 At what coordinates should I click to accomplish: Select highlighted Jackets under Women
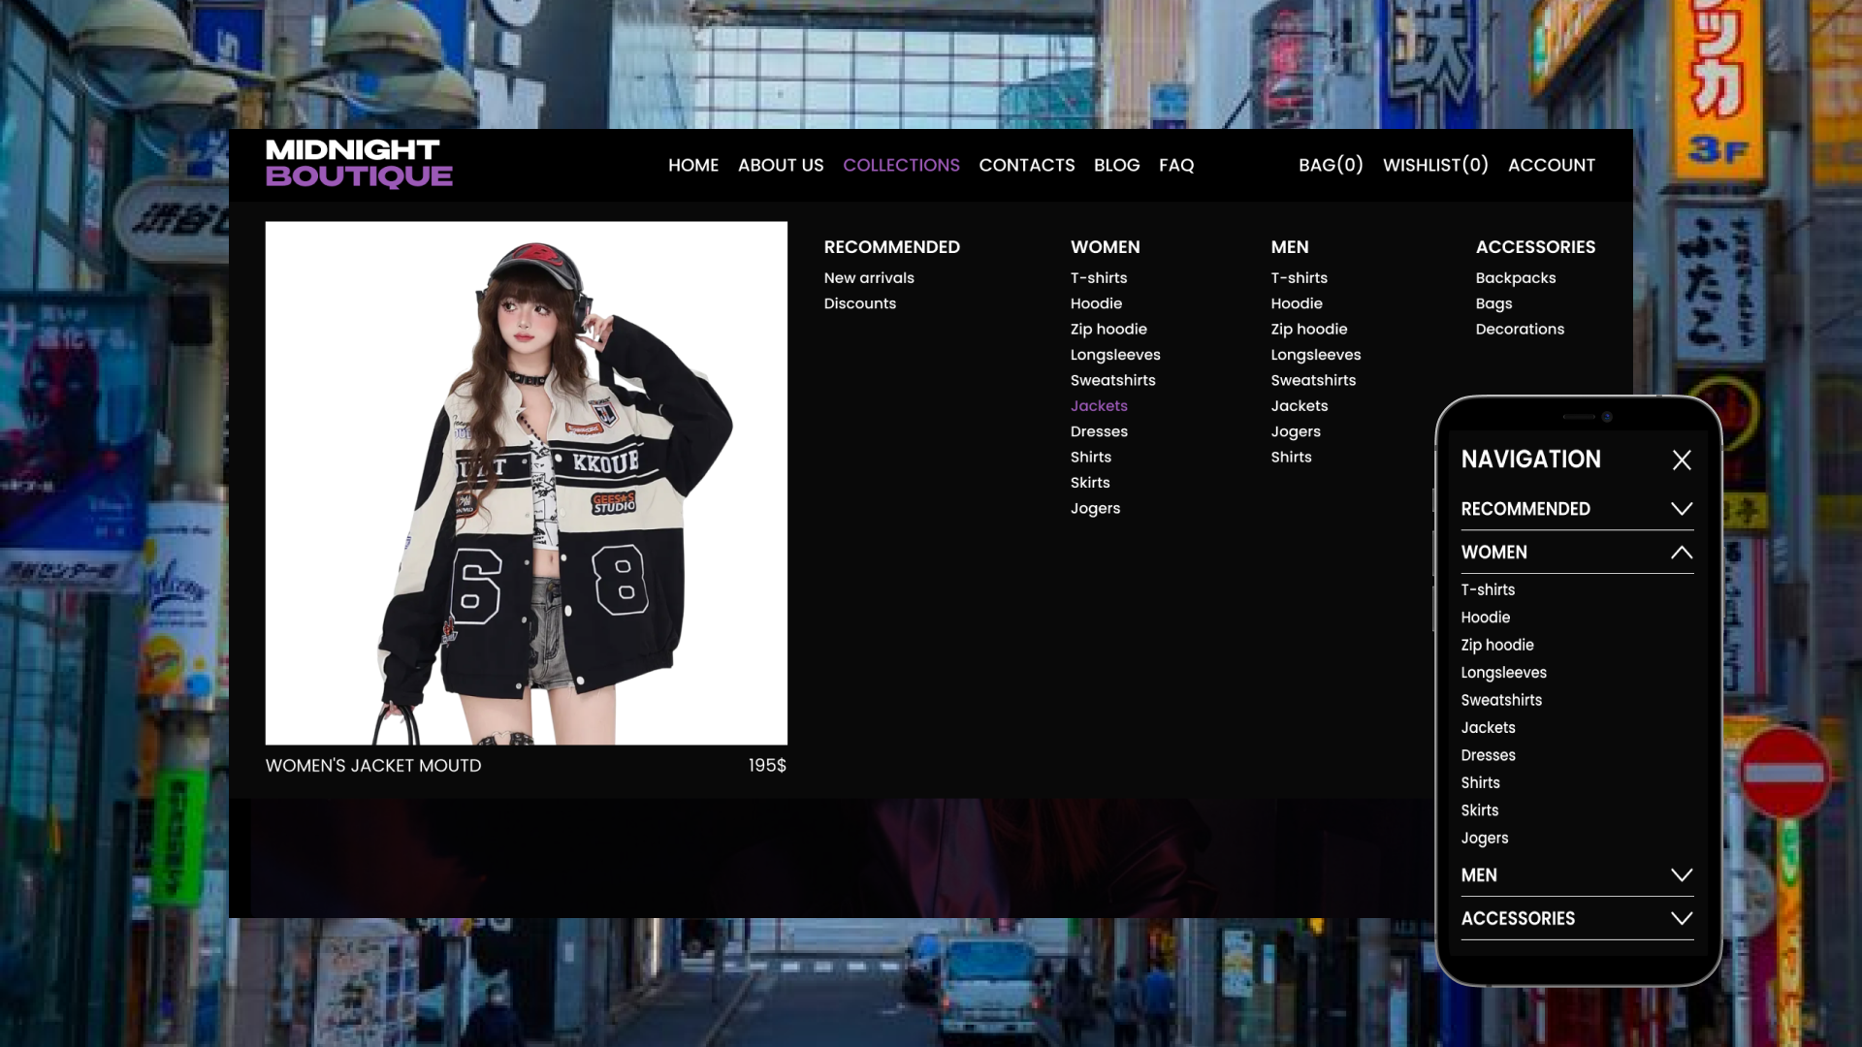coord(1099,406)
